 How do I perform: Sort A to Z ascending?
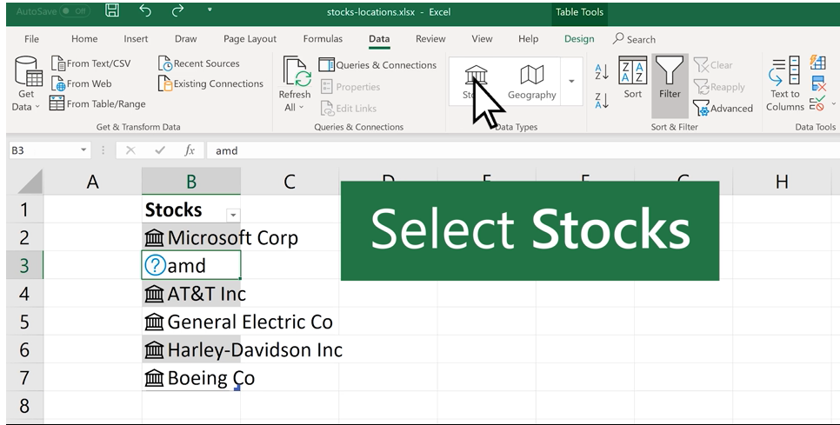602,72
